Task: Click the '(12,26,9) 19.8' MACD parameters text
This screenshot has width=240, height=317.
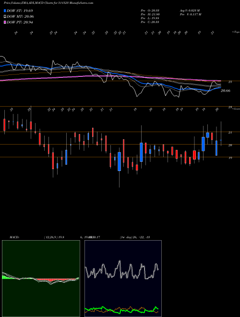Action: coord(54,237)
